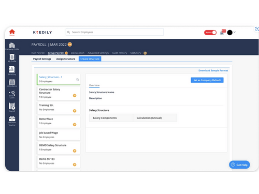The image size is (259, 194).
Task: Click the Salary Structure Name label
Action: coord(102,92)
